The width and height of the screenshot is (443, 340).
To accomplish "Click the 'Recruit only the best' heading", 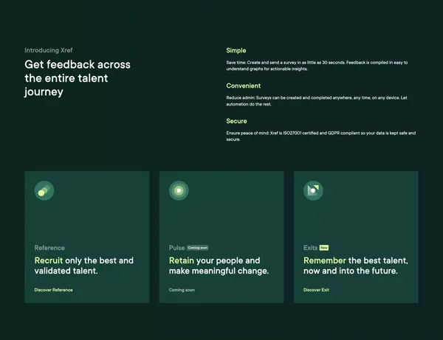I will tap(84, 266).
